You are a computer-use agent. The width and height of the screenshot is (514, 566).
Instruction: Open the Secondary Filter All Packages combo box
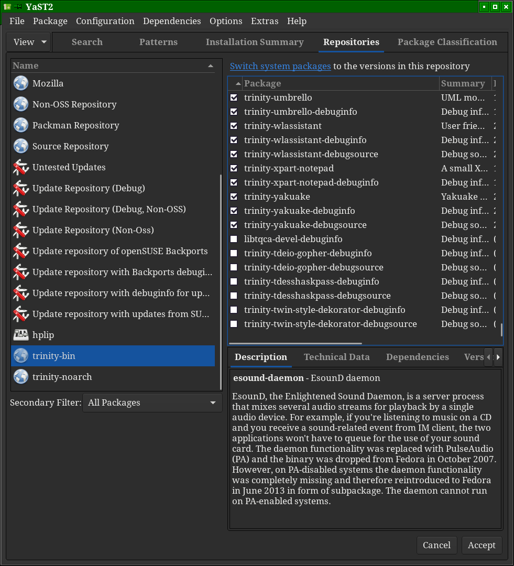tap(152, 402)
